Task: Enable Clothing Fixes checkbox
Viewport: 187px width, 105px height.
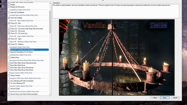Action: click(9, 57)
